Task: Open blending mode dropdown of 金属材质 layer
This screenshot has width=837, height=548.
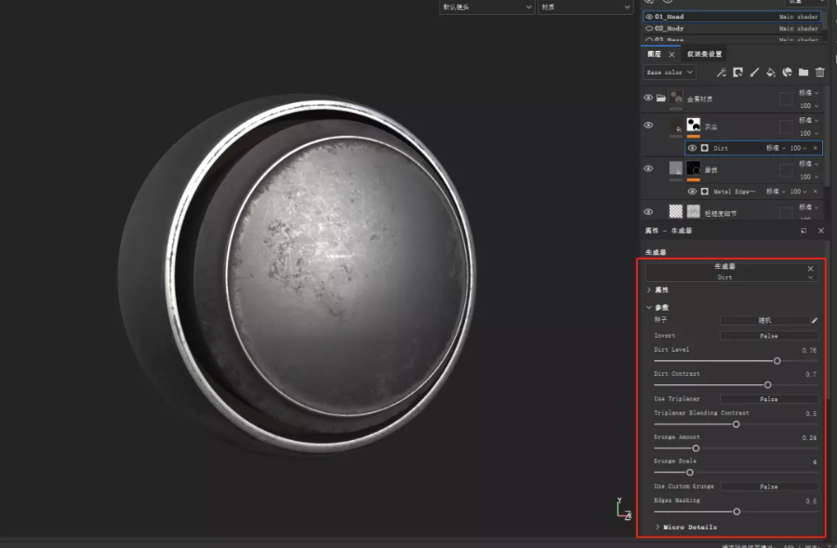Action: coord(808,92)
